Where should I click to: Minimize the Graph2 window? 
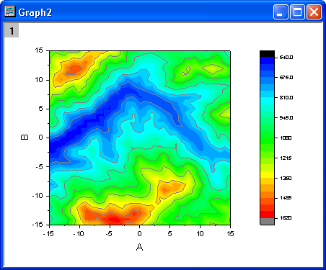[281, 12]
